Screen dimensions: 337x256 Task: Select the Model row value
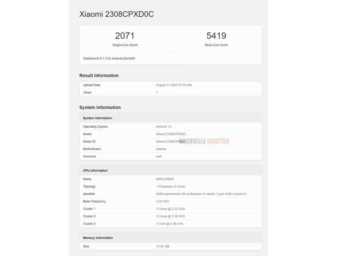171,134
